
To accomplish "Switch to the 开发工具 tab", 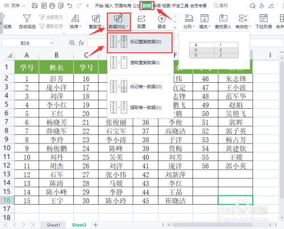I will click(x=180, y=6).
